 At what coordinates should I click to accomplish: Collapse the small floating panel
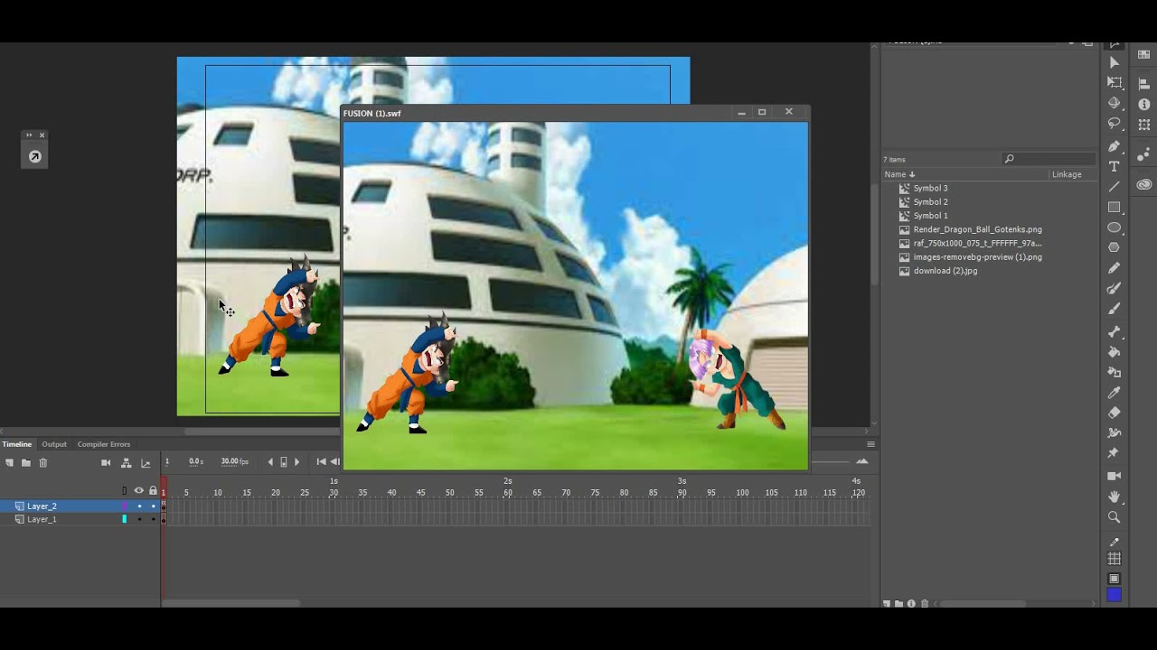tap(29, 135)
